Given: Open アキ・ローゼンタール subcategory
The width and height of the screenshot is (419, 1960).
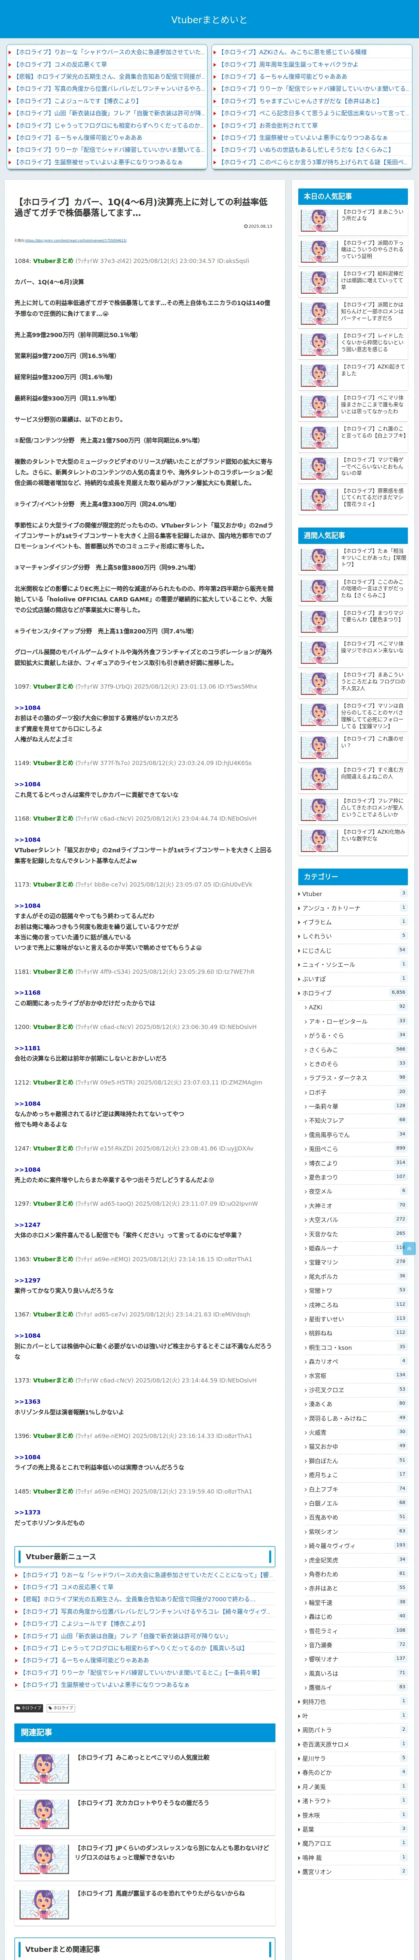Looking at the screenshot, I should (356, 1022).
